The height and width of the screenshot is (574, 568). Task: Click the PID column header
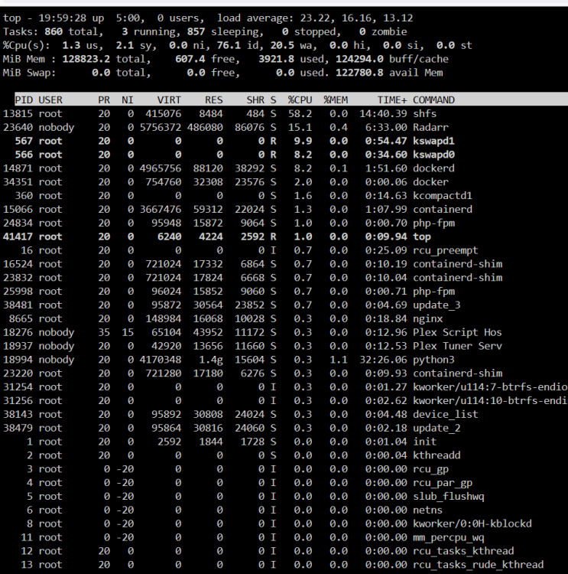[24, 100]
